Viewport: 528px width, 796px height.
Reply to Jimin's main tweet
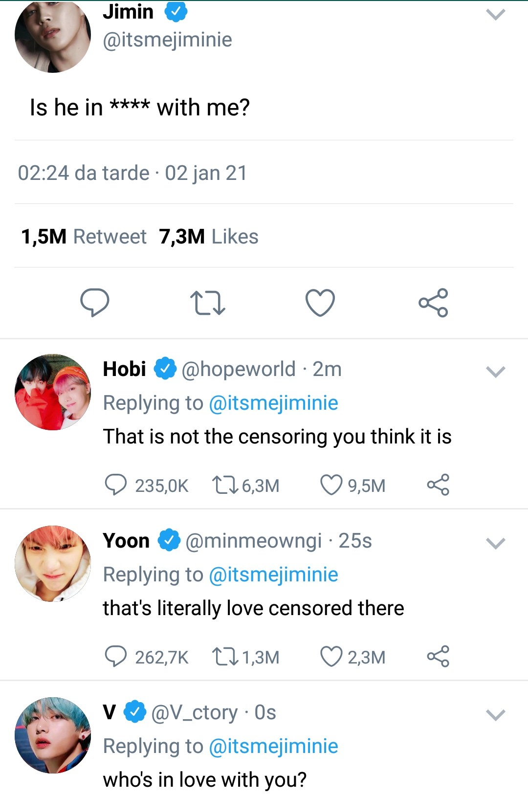(94, 302)
